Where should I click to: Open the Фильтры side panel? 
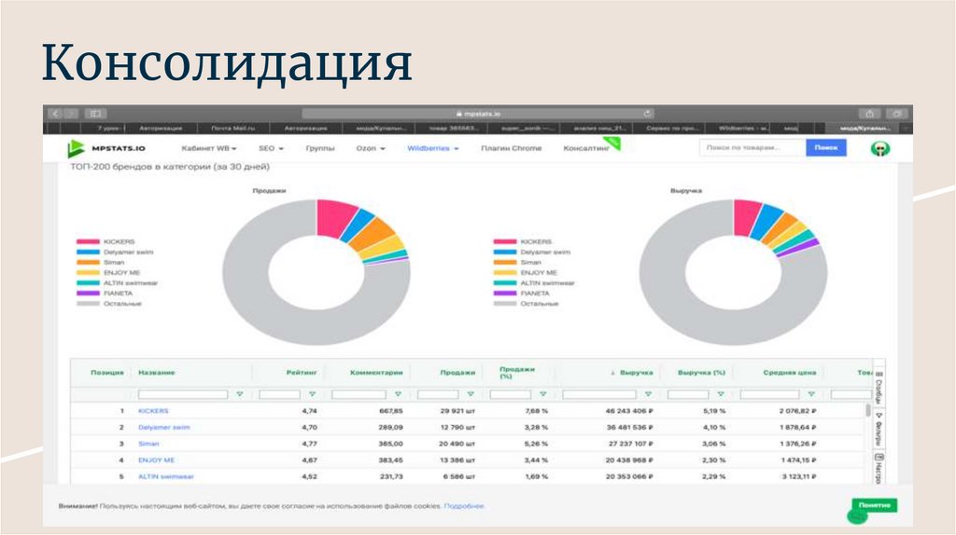click(879, 429)
